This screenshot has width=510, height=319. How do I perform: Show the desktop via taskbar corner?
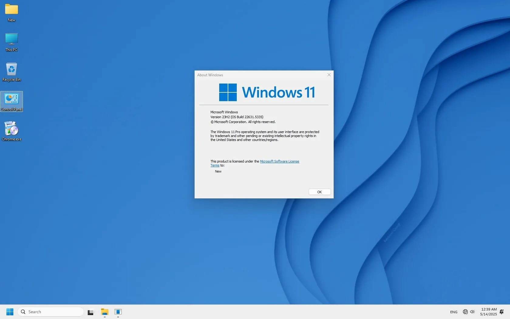click(509, 312)
